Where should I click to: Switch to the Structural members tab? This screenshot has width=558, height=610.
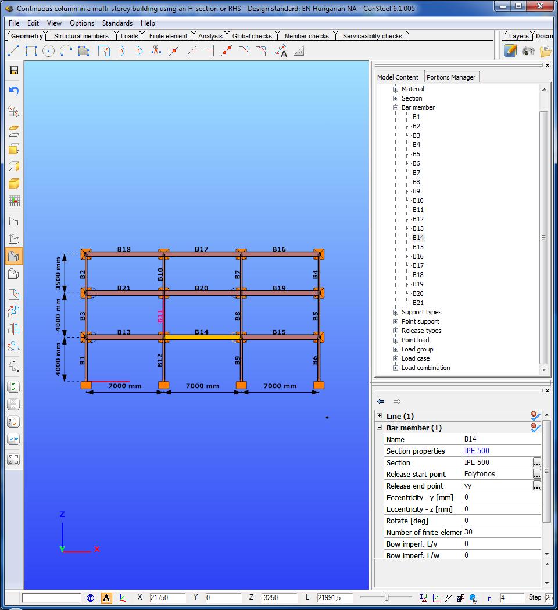coord(81,36)
